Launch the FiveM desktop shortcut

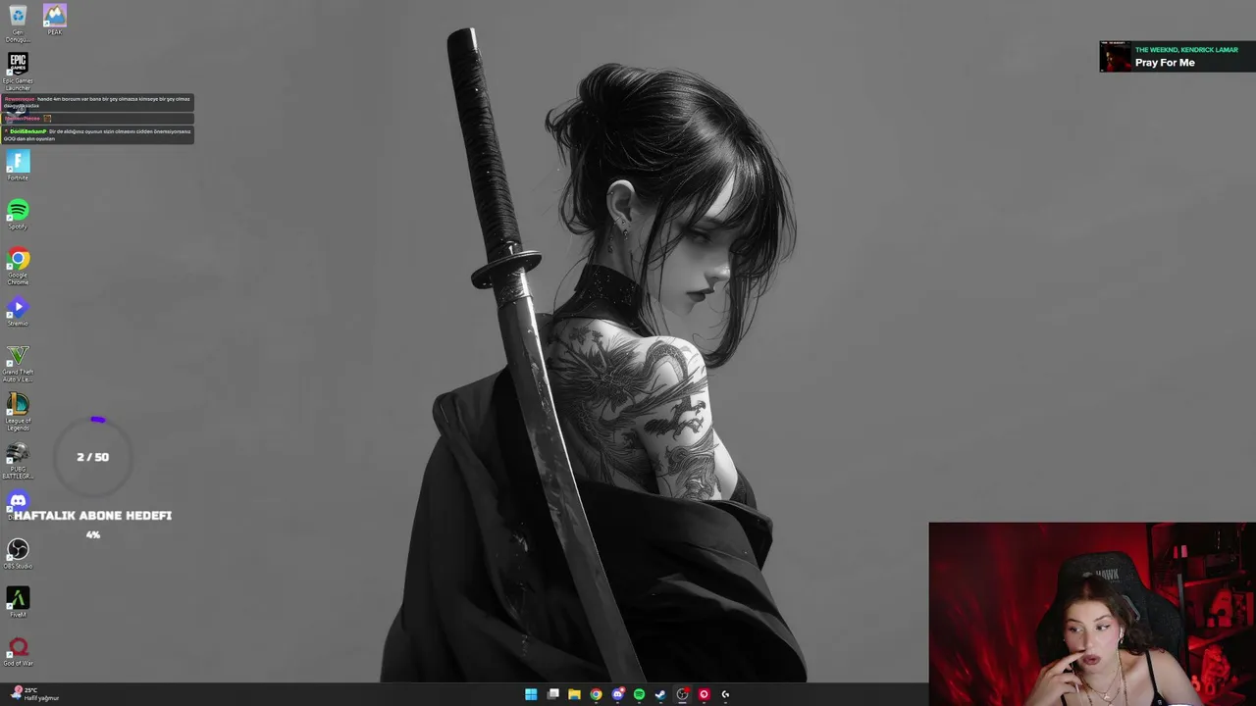click(18, 603)
